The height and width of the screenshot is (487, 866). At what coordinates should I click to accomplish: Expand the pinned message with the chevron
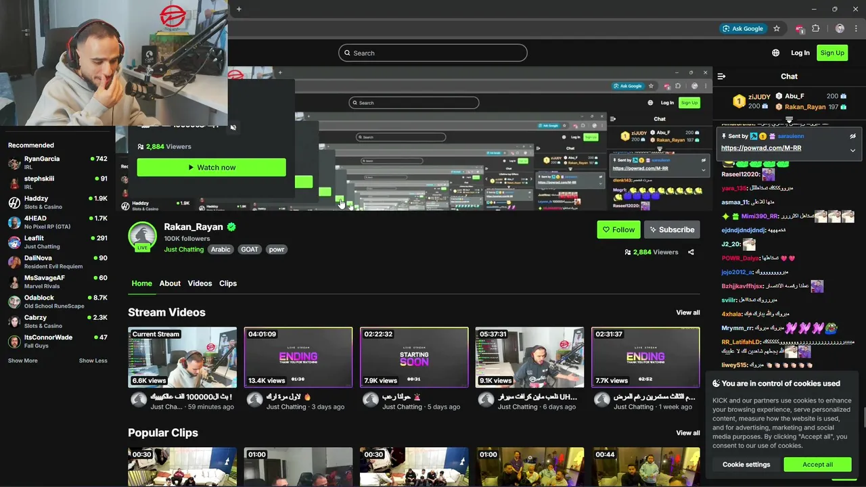pos(852,150)
